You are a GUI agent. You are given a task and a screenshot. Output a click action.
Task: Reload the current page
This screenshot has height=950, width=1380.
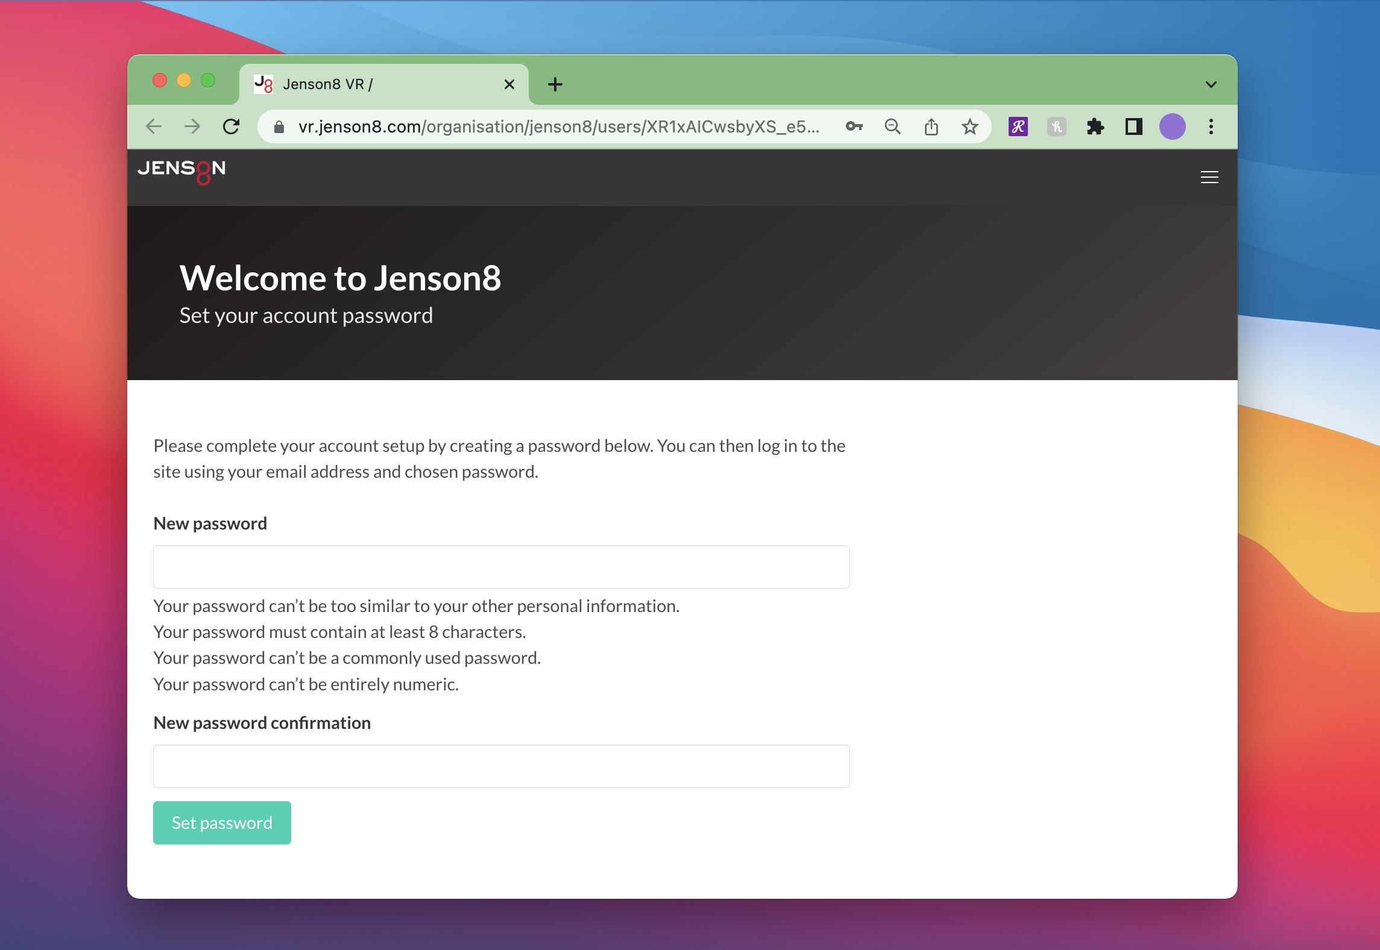click(x=232, y=127)
